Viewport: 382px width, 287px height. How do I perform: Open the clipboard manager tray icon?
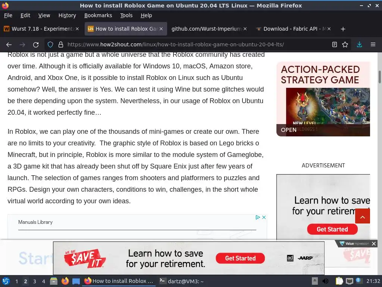point(339,281)
